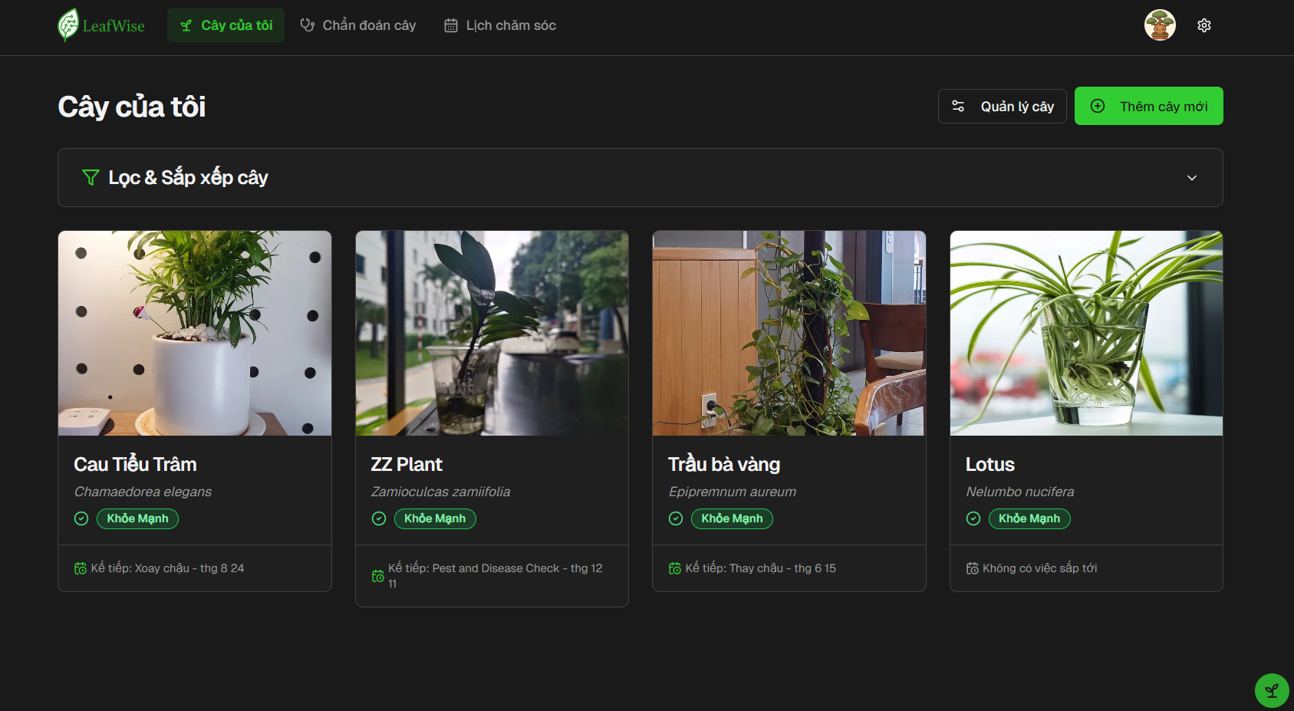1294x711 pixels.
Task: Click the Khỏe Mạnh badge on Lotus
Action: coord(1029,518)
